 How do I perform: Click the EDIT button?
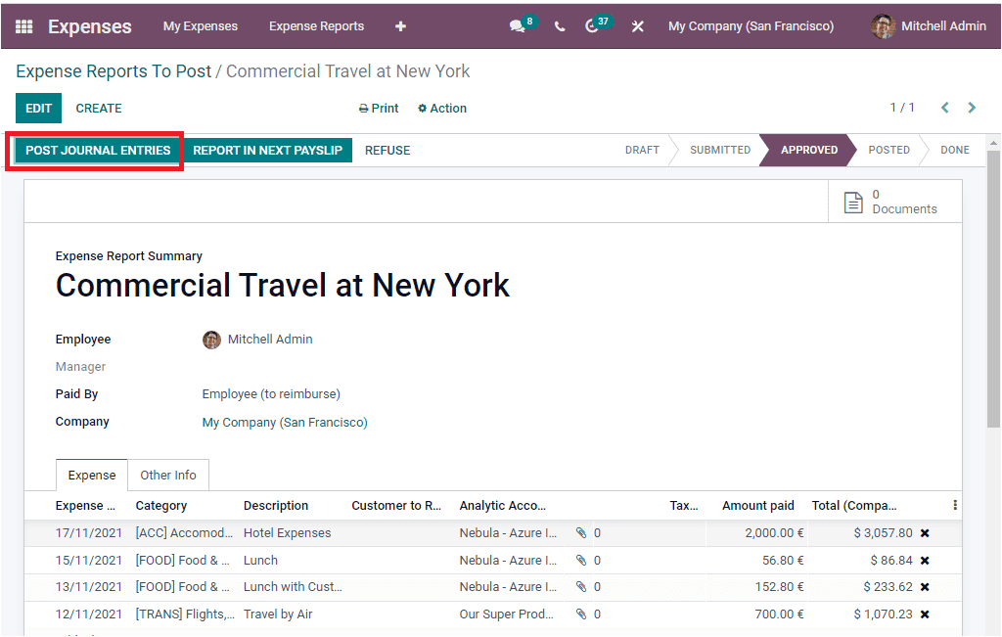[38, 108]
